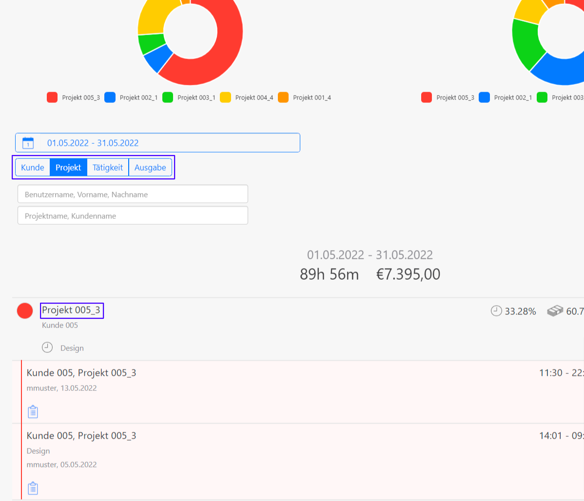Toggle yellow Projekt 004_4 legend swatch

pyautogui.click(x=225, y=97)
